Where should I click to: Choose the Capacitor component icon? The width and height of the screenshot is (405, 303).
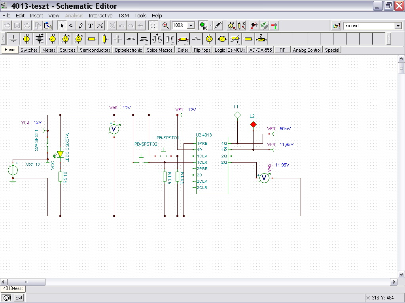(118, 39)
